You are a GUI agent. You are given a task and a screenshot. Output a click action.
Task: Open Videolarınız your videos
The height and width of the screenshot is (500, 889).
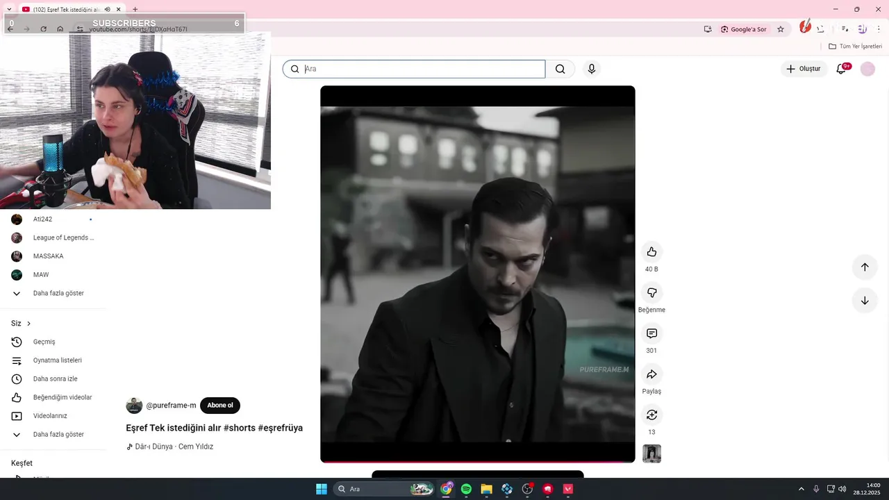[53, 416]
